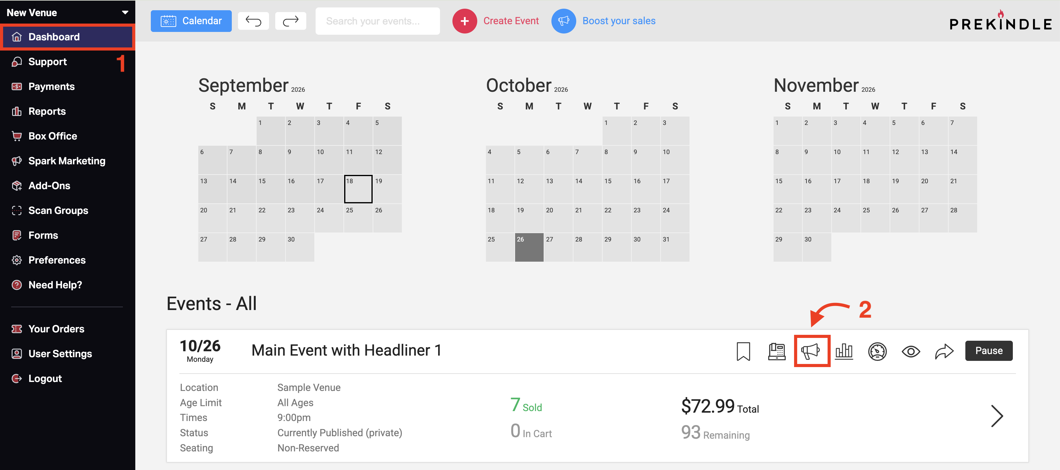Click the share arrow icon on event
Viewport: 1060px width, 470px height.
coord(944,351)
